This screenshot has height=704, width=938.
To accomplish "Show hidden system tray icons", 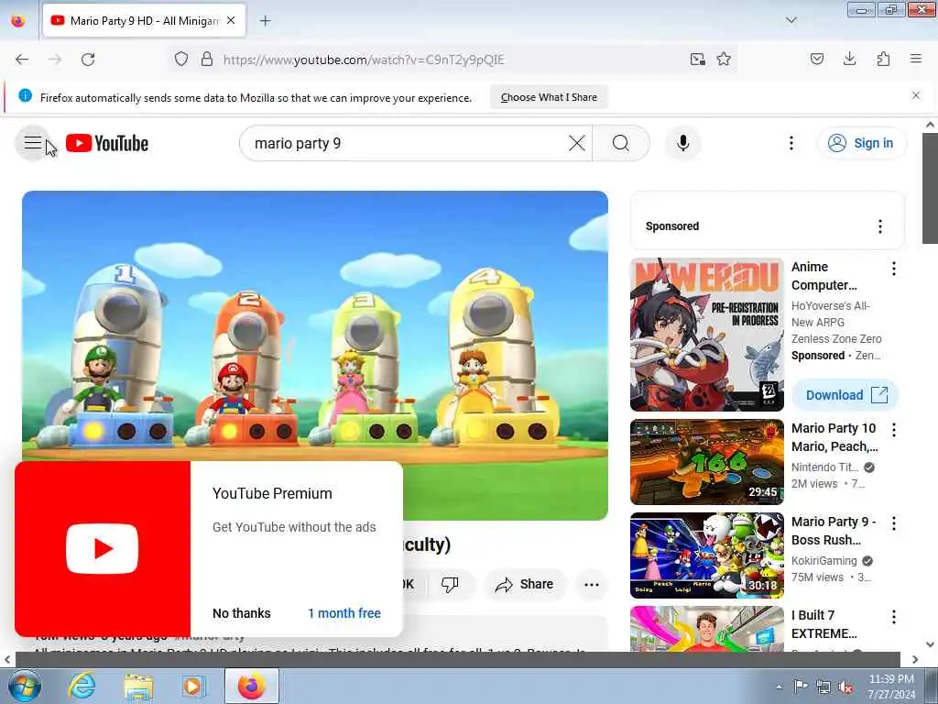I will pos(779,687).
